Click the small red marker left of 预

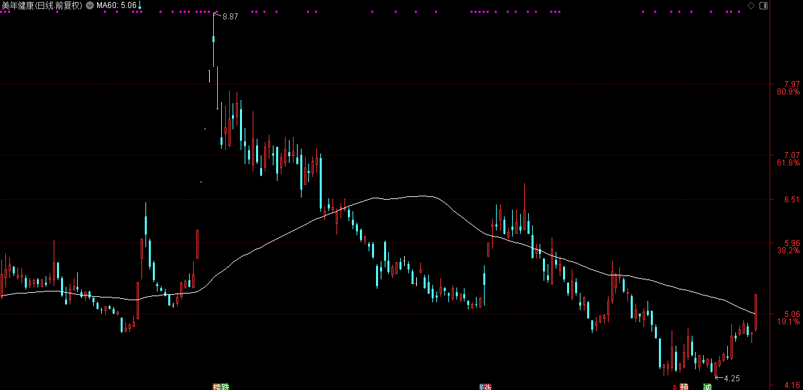click(x=674, y=387)
